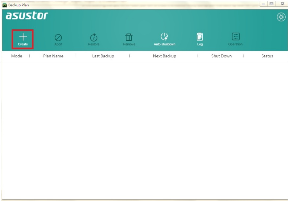
Task: Click the Create backup plan icon
Action: [23, 39]
